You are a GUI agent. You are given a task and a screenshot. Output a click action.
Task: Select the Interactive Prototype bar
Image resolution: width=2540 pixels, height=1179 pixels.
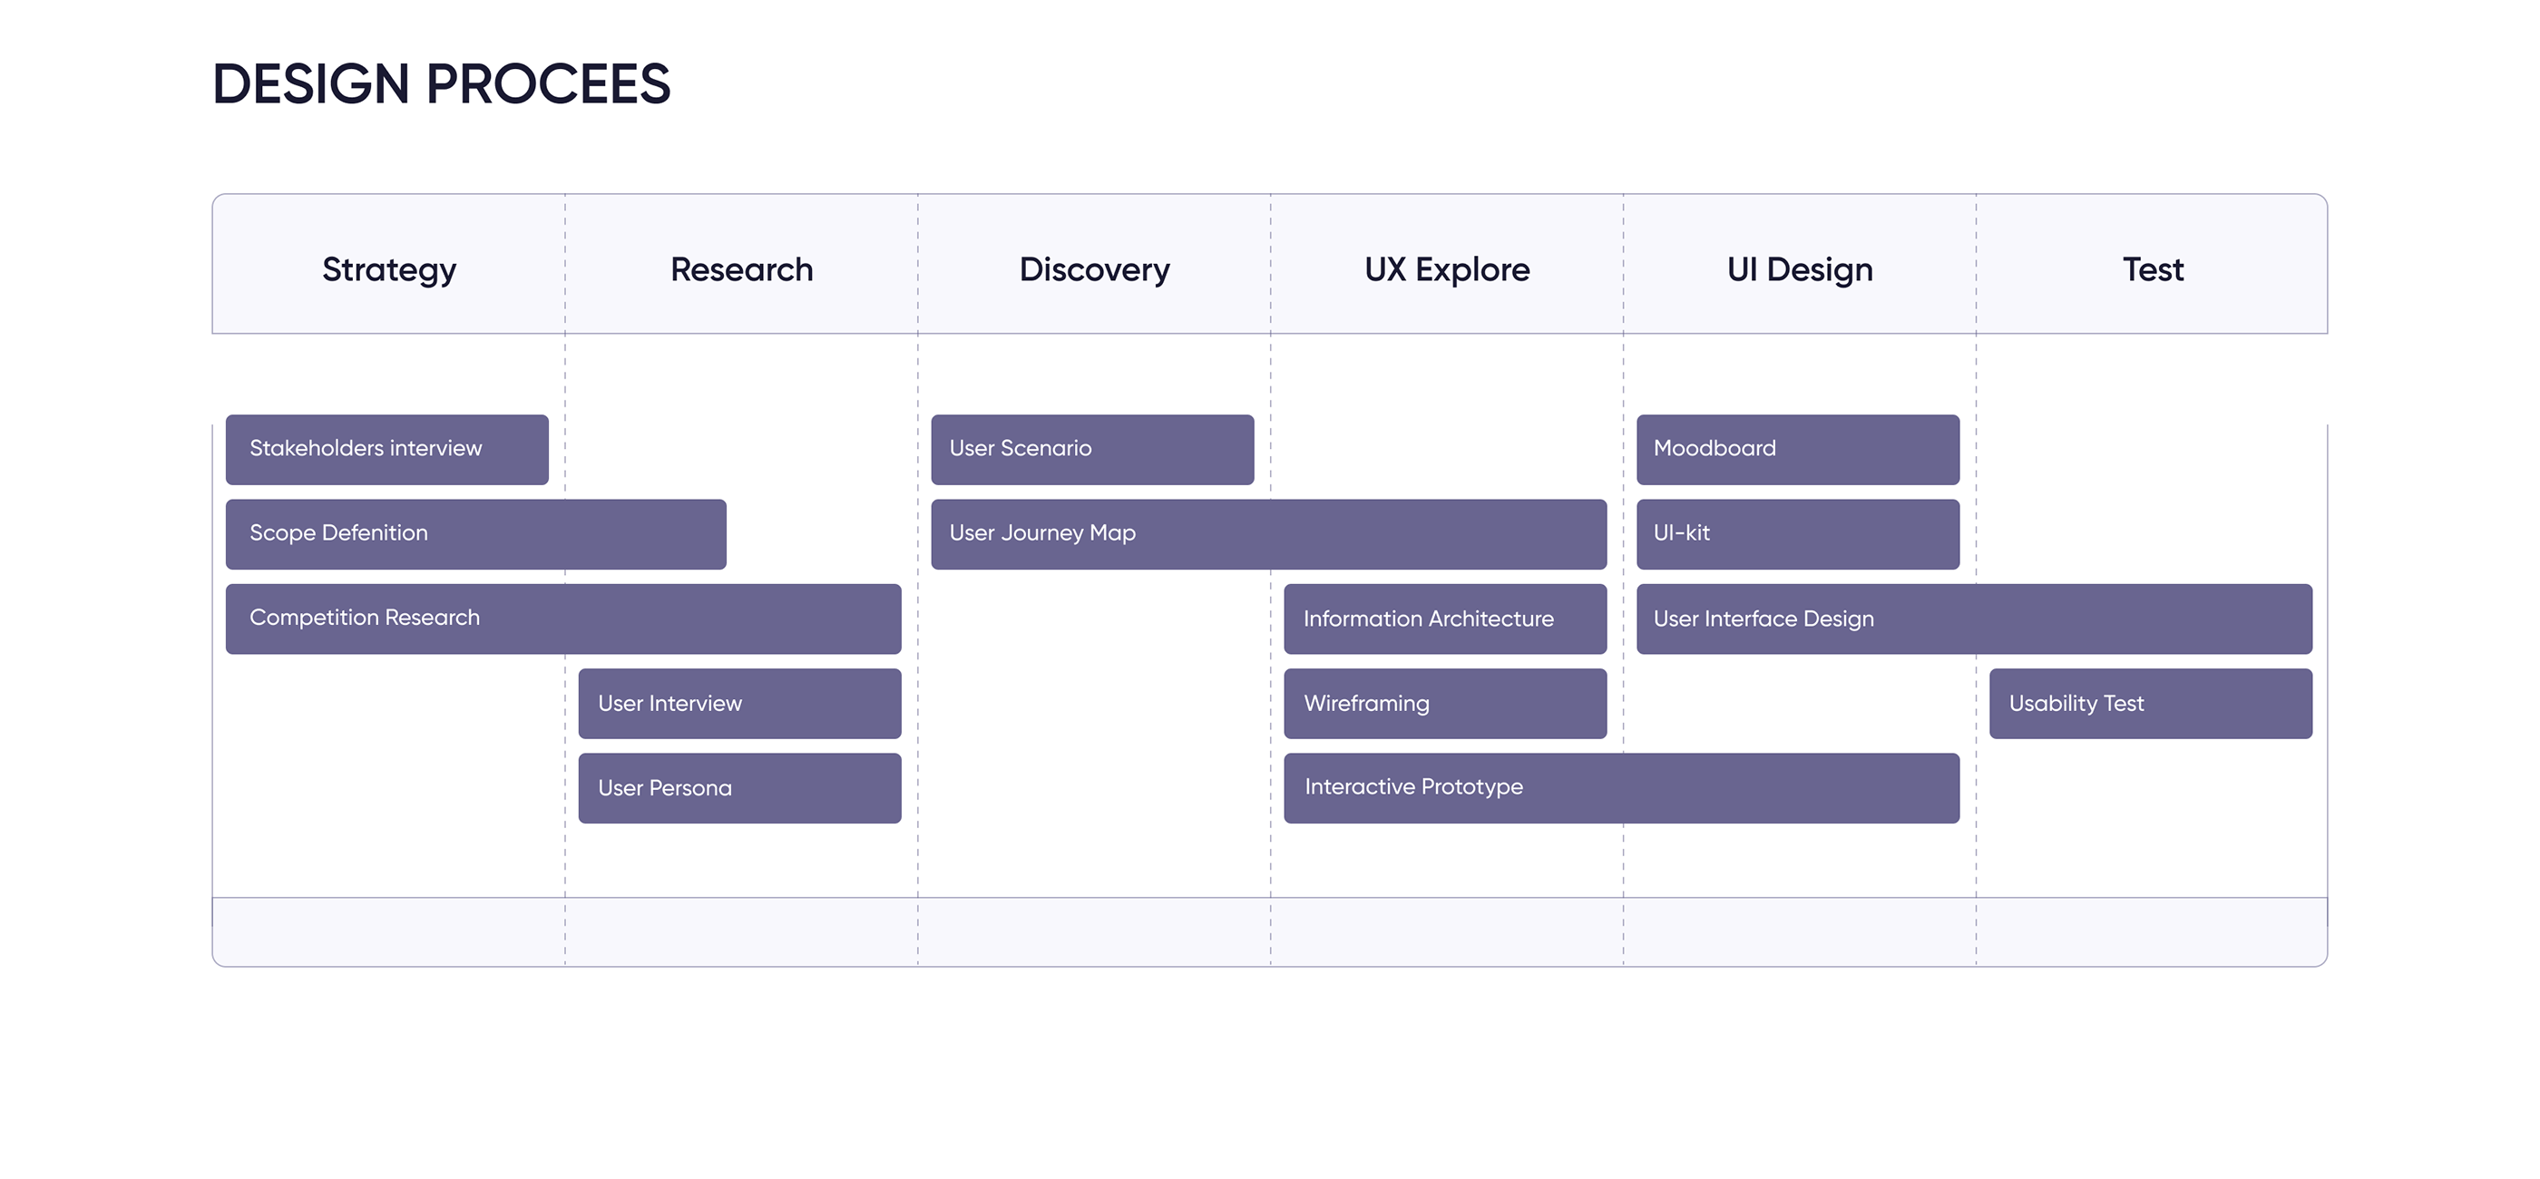[x=1621, y=789]
